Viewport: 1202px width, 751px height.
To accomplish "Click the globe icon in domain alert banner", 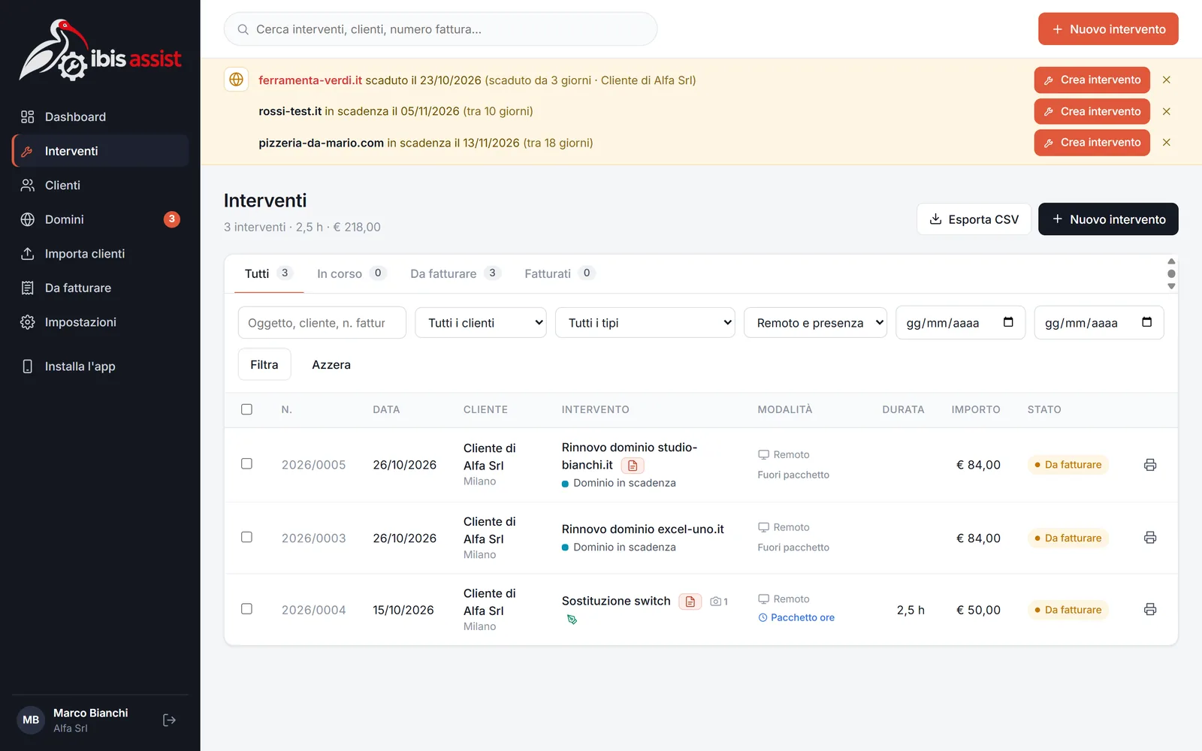I will tap(237, 80).
